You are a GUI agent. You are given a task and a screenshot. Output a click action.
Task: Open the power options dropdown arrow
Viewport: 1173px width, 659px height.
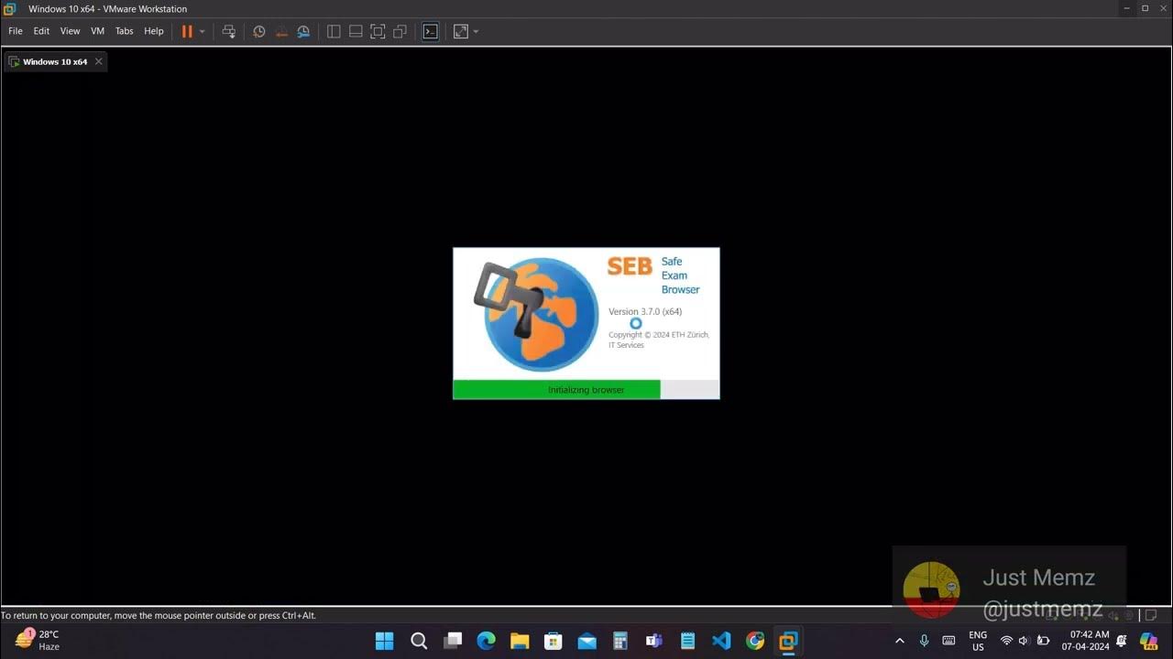point(203,31)
